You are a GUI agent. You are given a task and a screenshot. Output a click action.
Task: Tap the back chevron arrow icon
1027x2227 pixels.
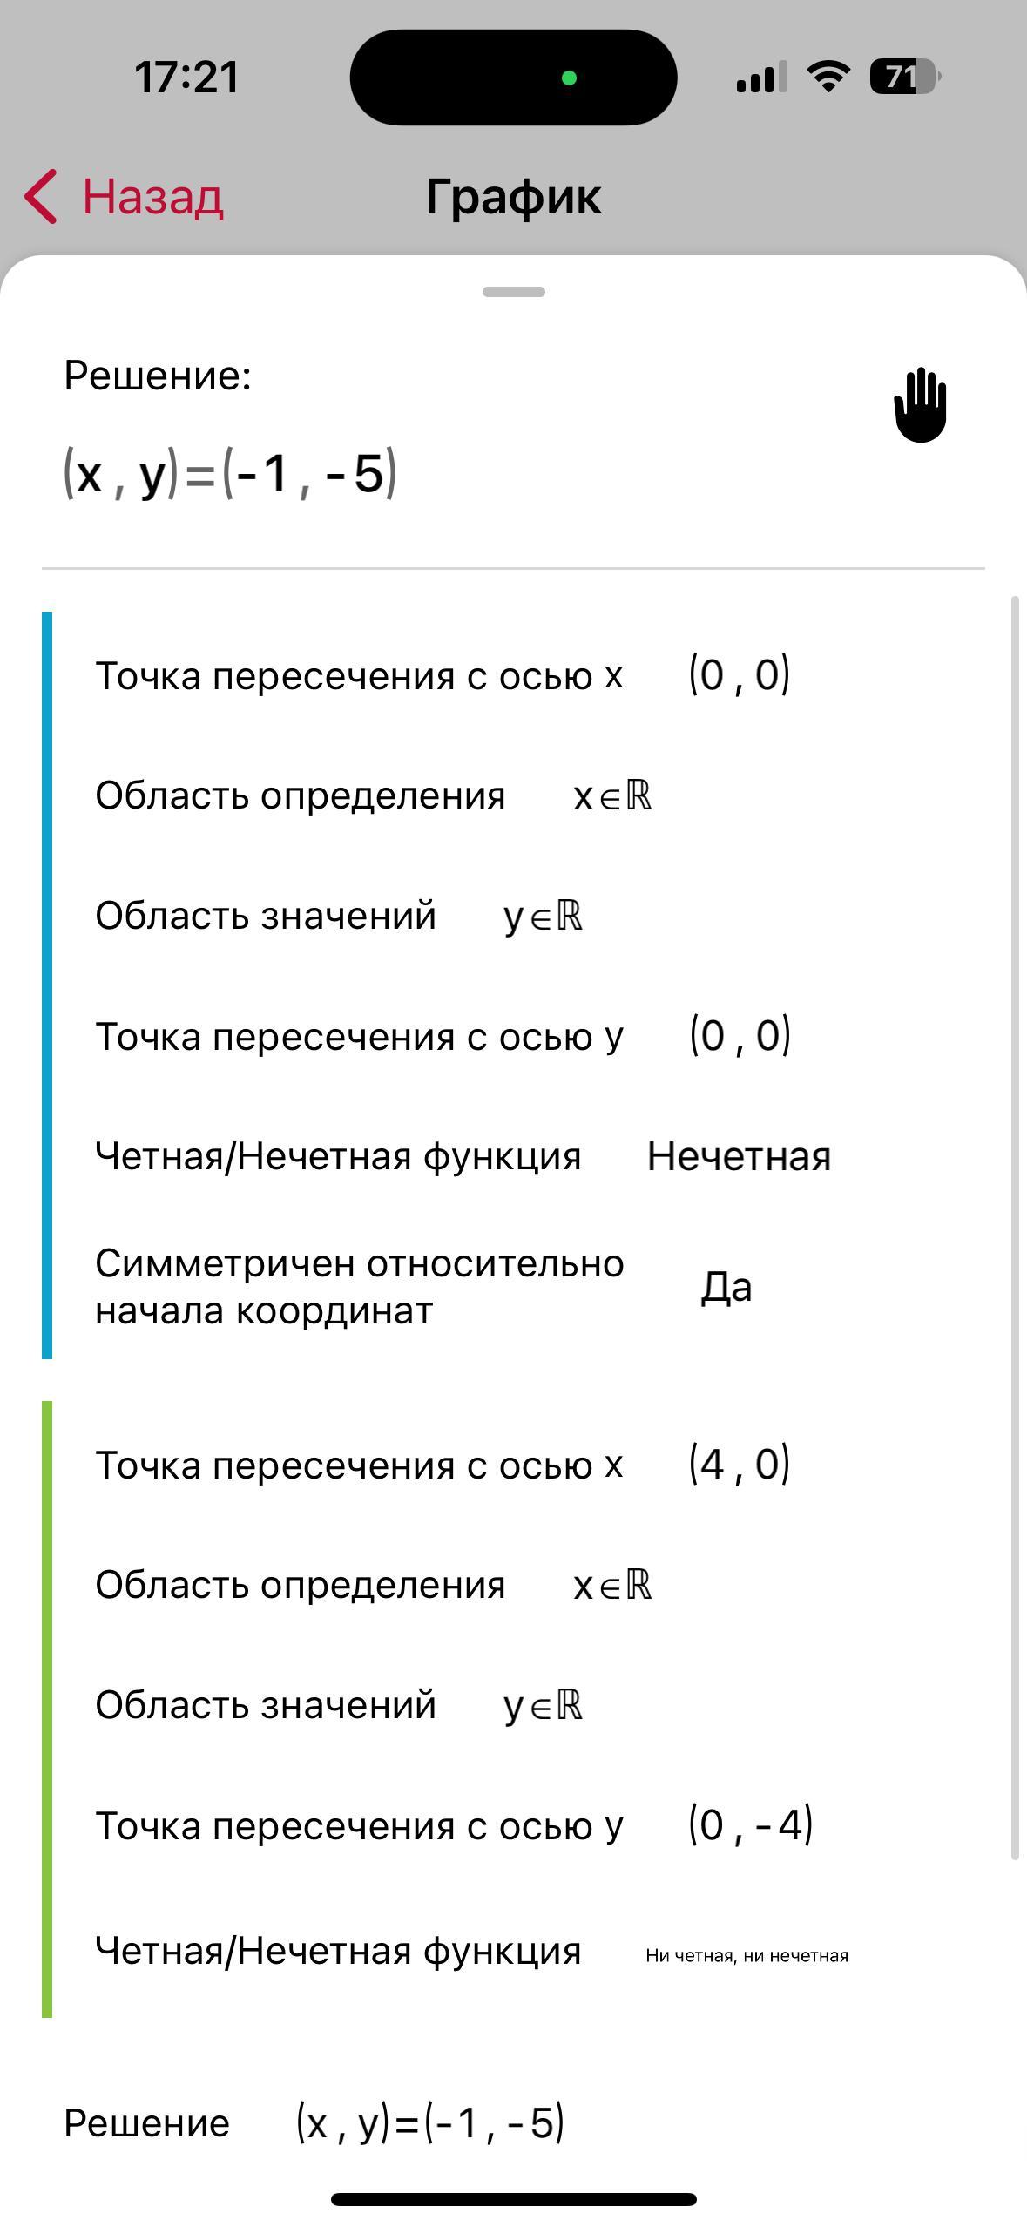coord(41,196)
